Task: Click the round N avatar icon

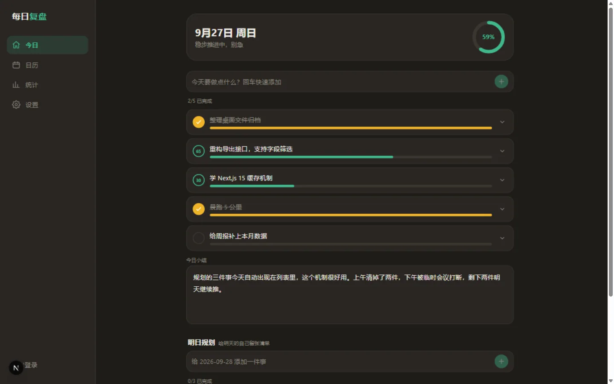Action: point(16,368)
